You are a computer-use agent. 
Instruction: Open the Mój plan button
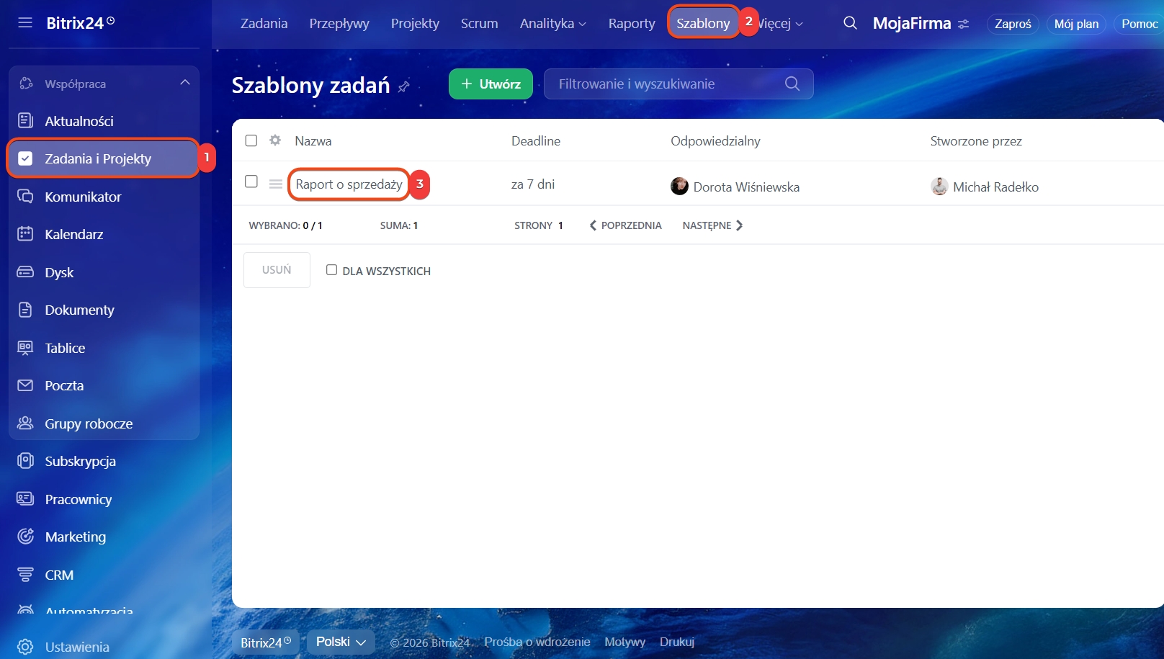pos(1076,24)
